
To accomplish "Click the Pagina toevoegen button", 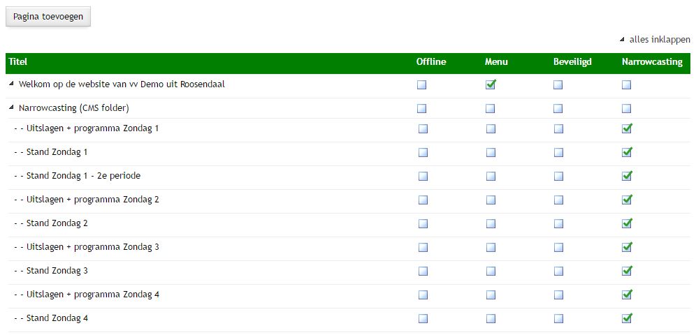I will coord(48,17).
